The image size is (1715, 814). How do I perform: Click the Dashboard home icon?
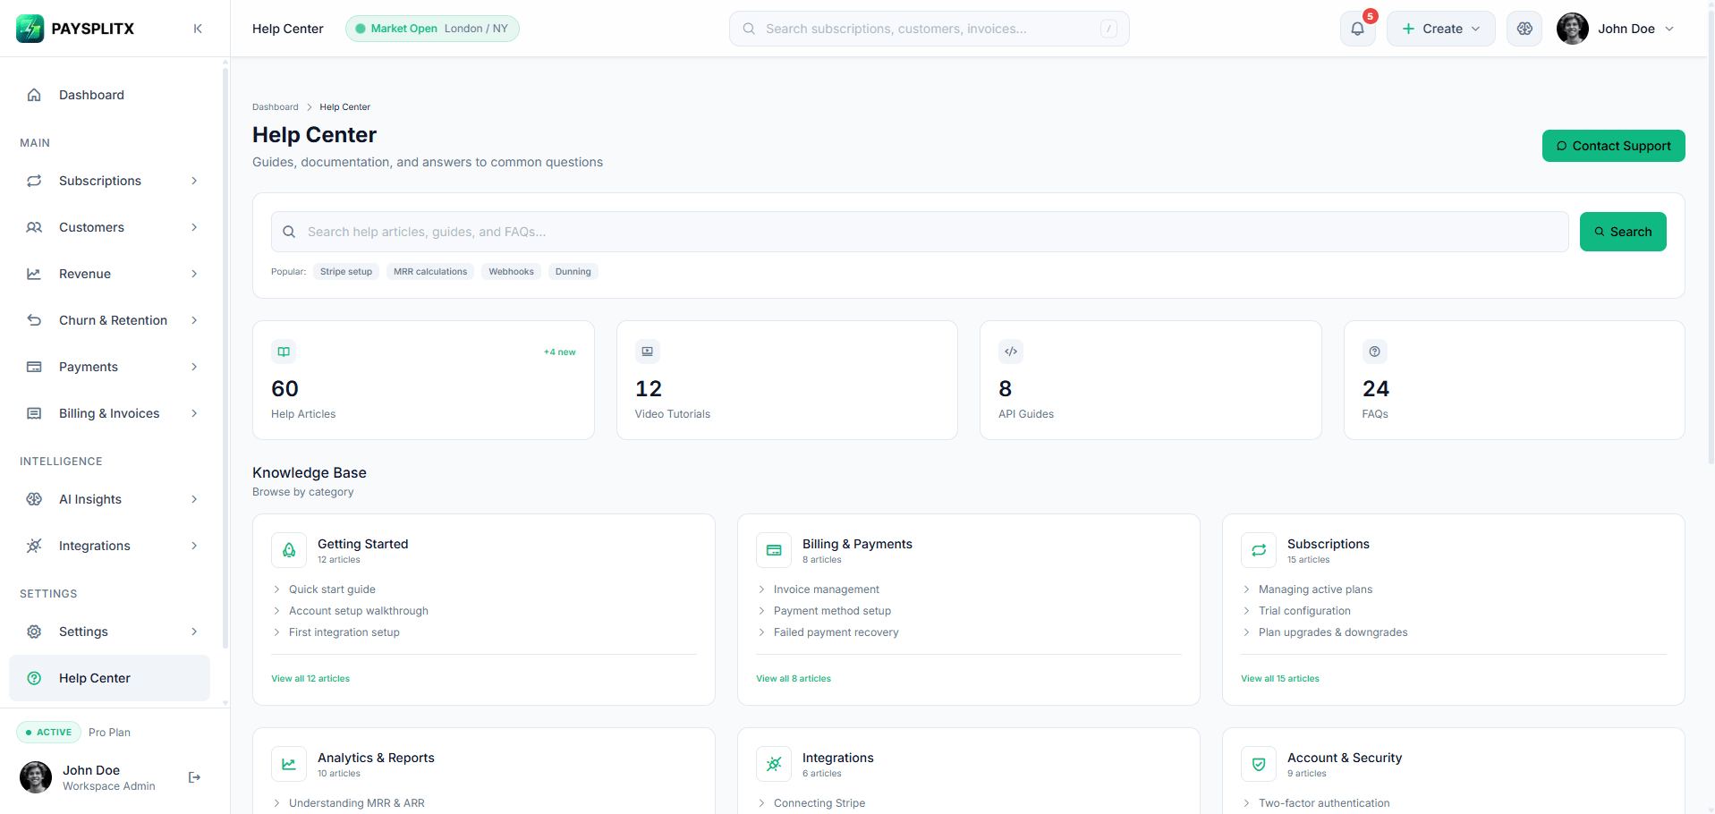tap(34, 95)
